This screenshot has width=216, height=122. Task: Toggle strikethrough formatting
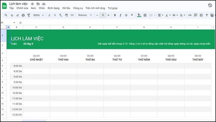tap(126, 15)
